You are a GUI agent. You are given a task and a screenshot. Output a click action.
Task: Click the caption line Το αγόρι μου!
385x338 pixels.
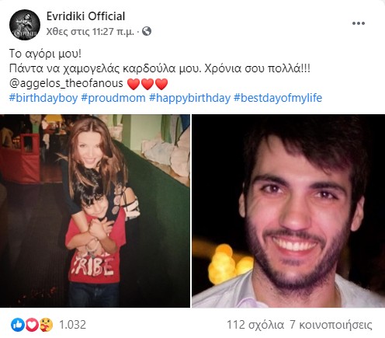coord(45,54)
